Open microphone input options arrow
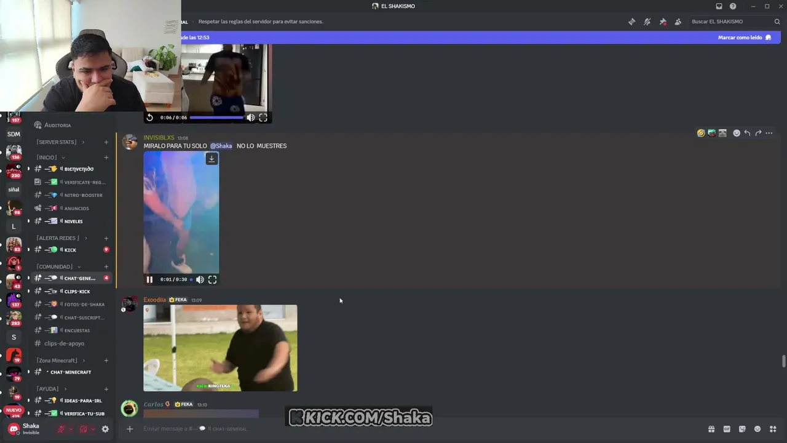787x443 pixels. (71, 429)
